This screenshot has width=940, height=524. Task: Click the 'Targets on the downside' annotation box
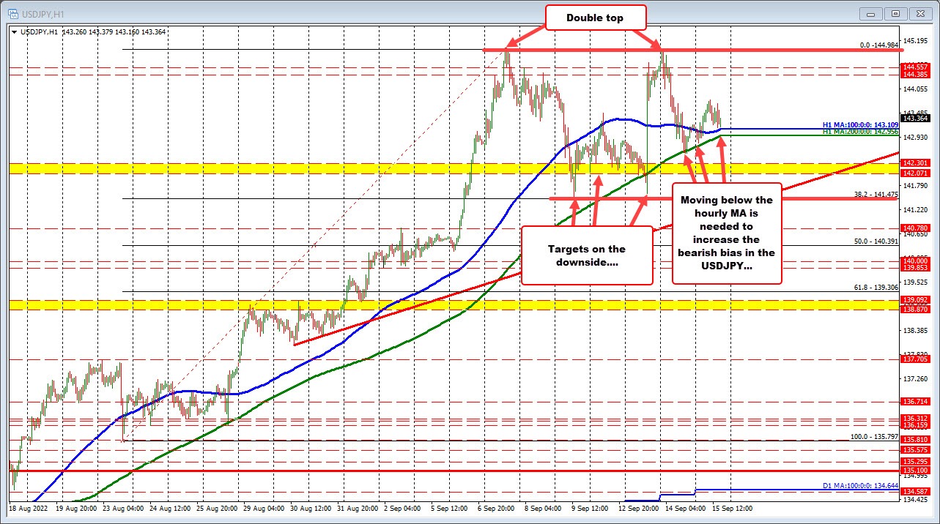pos(586,255)
